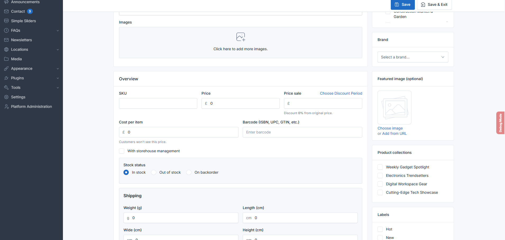Click the SKU input field

[x=158, y=103]
